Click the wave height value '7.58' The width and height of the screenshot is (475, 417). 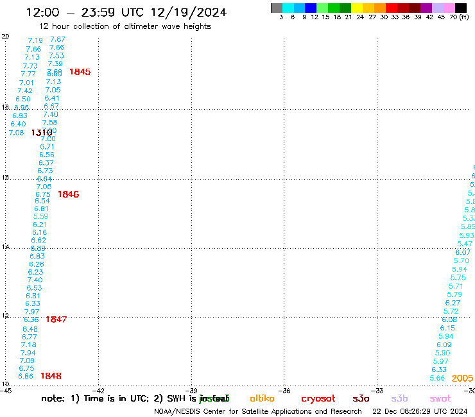pyautogui.click(x=49, y=123)
